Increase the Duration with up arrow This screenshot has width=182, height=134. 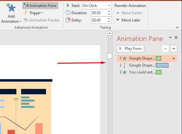pos(109,11)
